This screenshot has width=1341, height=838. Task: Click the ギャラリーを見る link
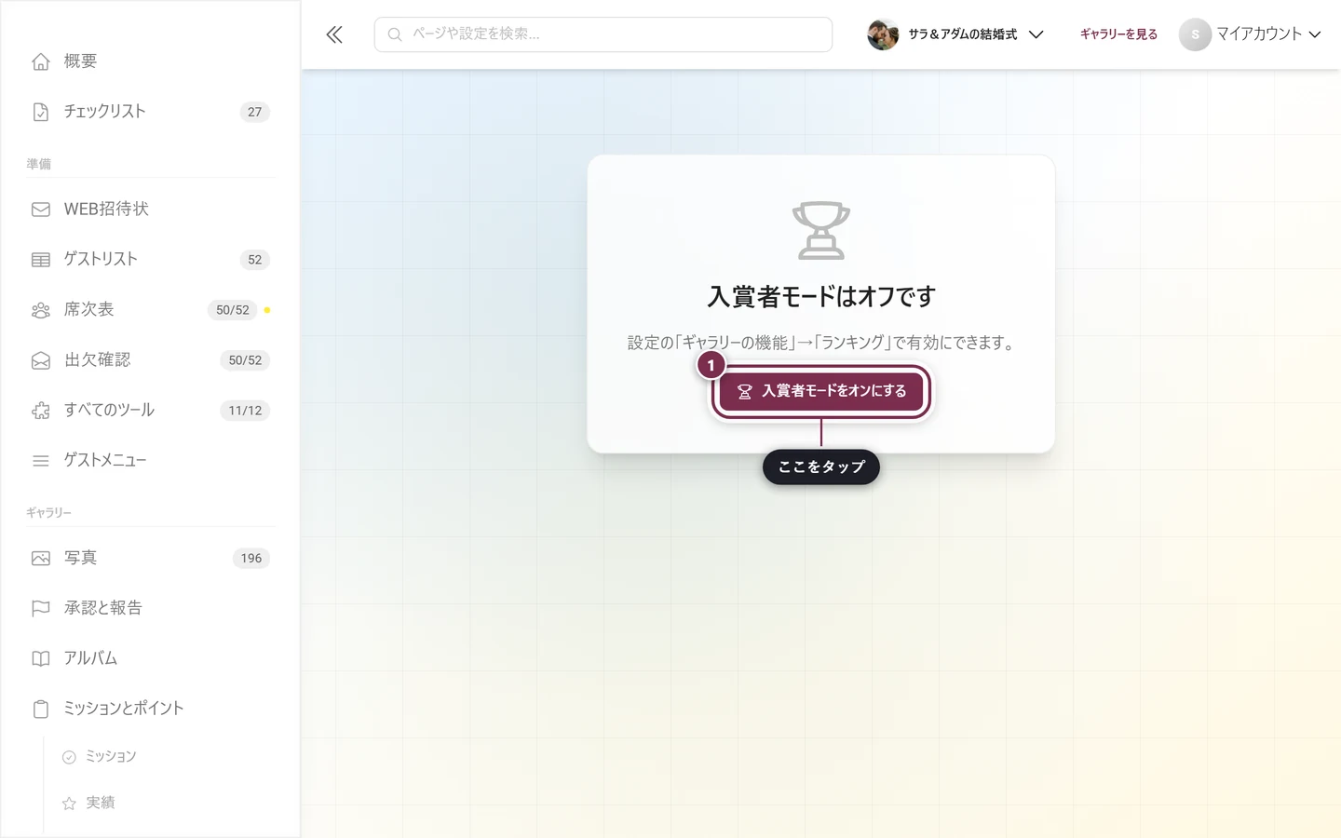pyautogui.click(x=1118, y=34)
